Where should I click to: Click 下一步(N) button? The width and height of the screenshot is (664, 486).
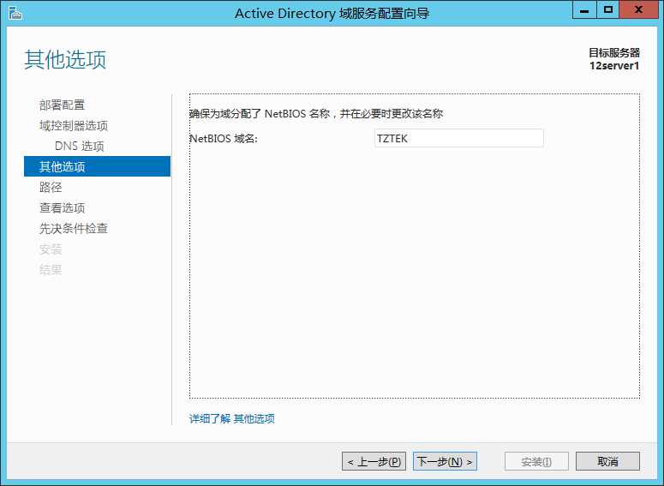[x=445, y=461]
